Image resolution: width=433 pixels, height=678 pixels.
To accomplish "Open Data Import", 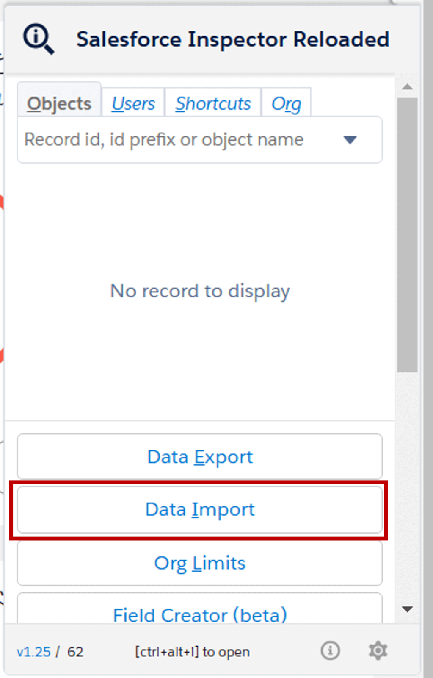I will (200, 509).
